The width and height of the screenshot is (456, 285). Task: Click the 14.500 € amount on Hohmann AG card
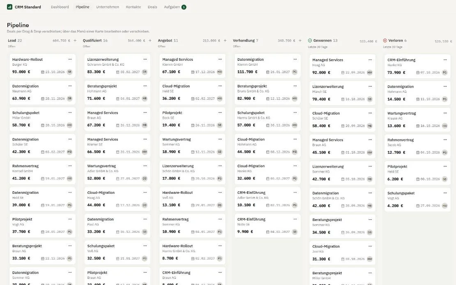pyautogui.click(x=396, y=99)
